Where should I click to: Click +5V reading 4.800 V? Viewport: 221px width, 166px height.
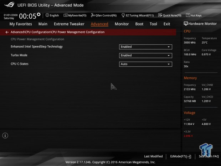206,124
